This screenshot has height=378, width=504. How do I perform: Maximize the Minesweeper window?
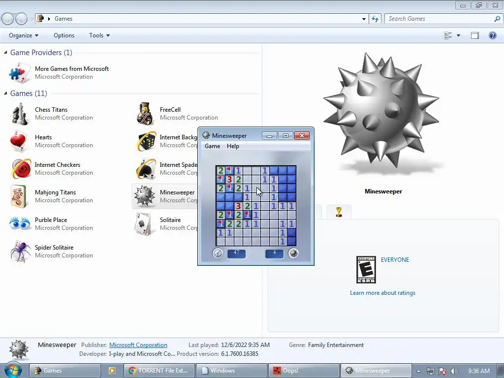click(285, 136)
